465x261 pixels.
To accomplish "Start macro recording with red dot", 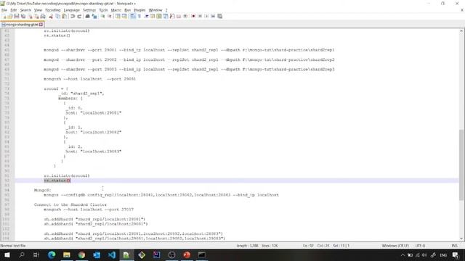I will click(193, 16).
